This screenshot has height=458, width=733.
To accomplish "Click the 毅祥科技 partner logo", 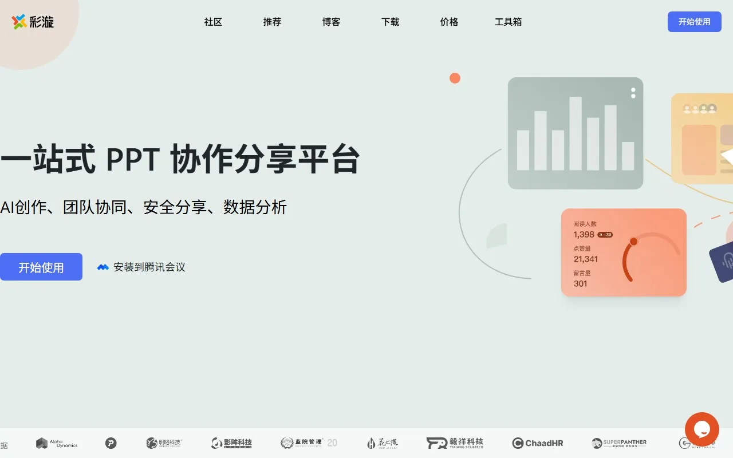I will (454, 443).
